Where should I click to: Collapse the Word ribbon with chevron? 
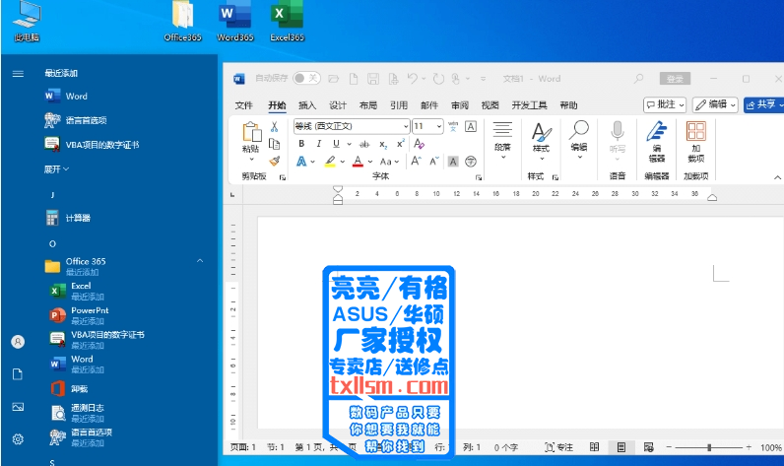(777, 177)
